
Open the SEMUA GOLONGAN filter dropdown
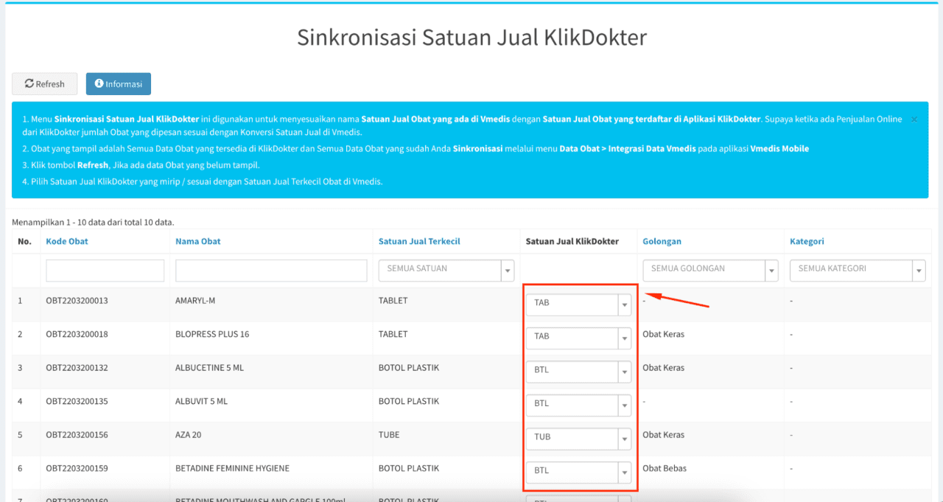pos(710,271)
